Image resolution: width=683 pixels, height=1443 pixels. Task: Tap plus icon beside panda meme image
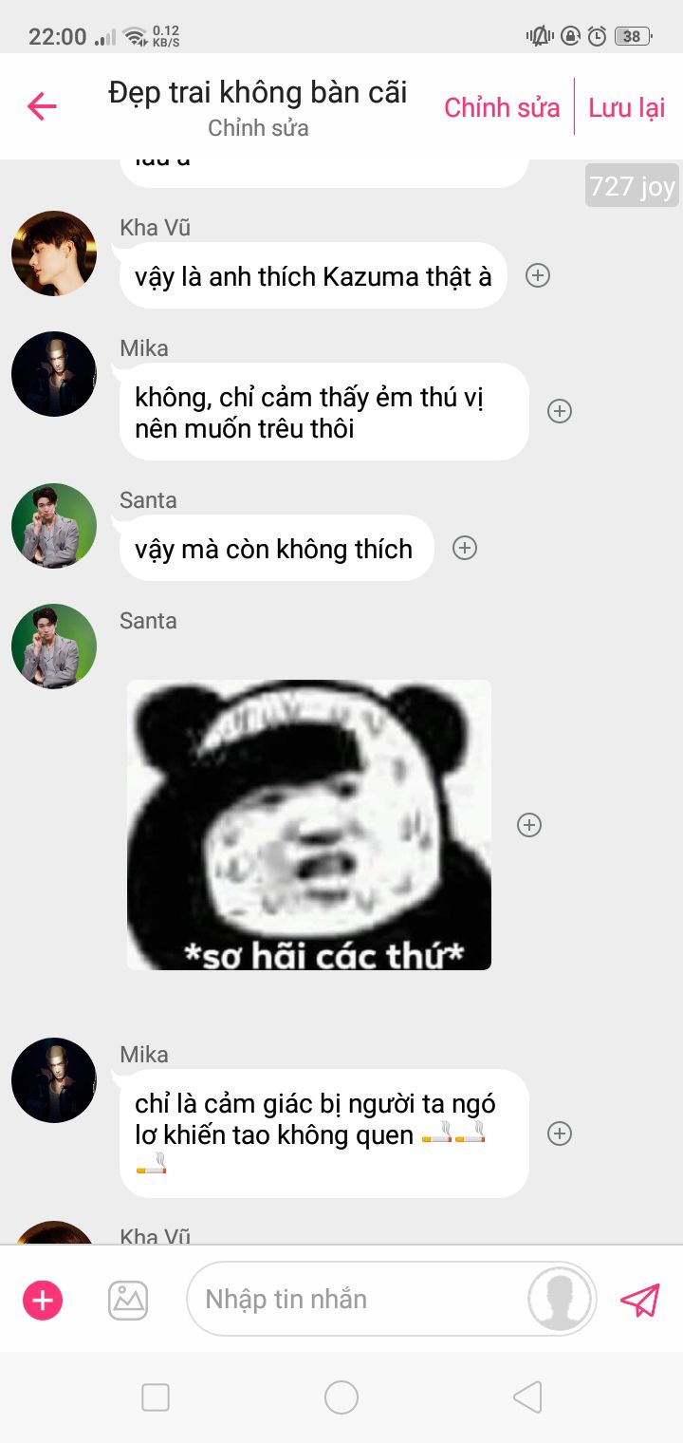pyautogui.click(x=529, y=825)
